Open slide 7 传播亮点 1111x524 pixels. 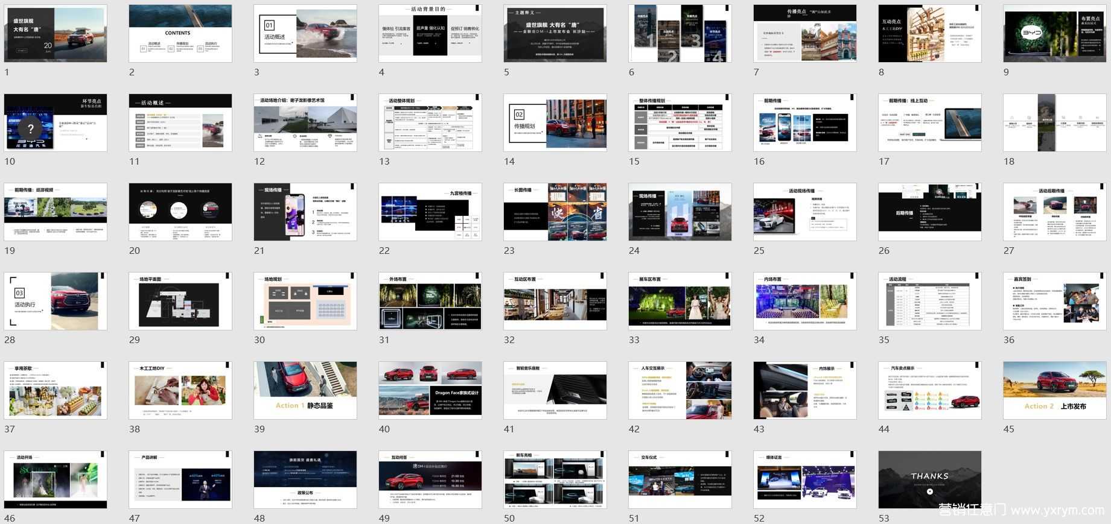805,33
